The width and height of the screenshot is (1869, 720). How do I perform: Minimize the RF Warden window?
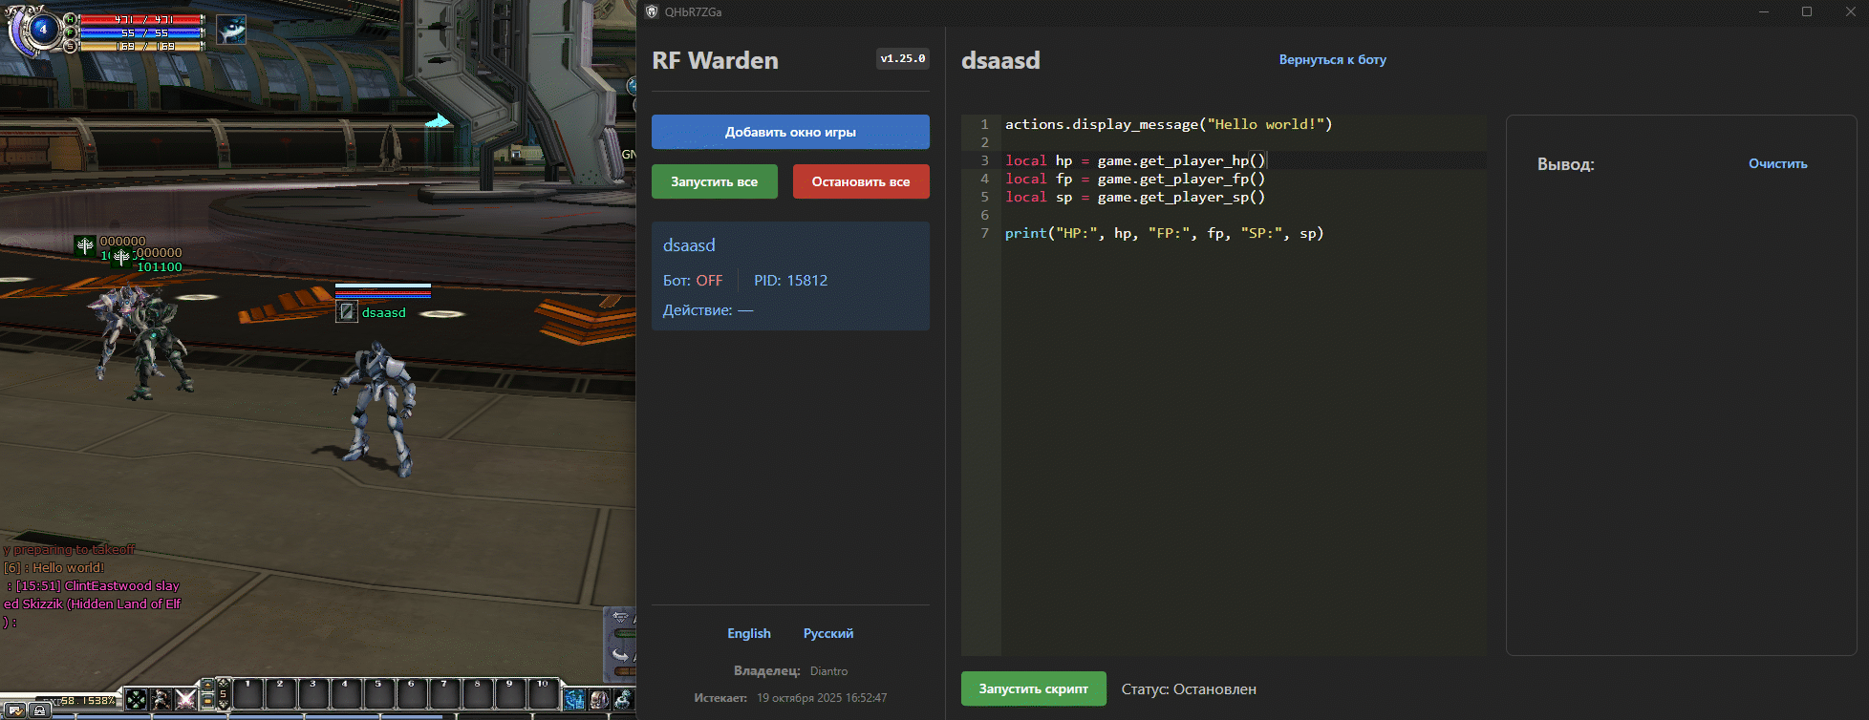(1764, 11)
